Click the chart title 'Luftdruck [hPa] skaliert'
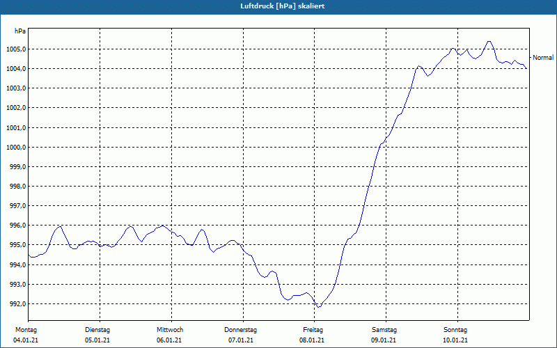This screenshot has height=348, width=557. (283, 6)
